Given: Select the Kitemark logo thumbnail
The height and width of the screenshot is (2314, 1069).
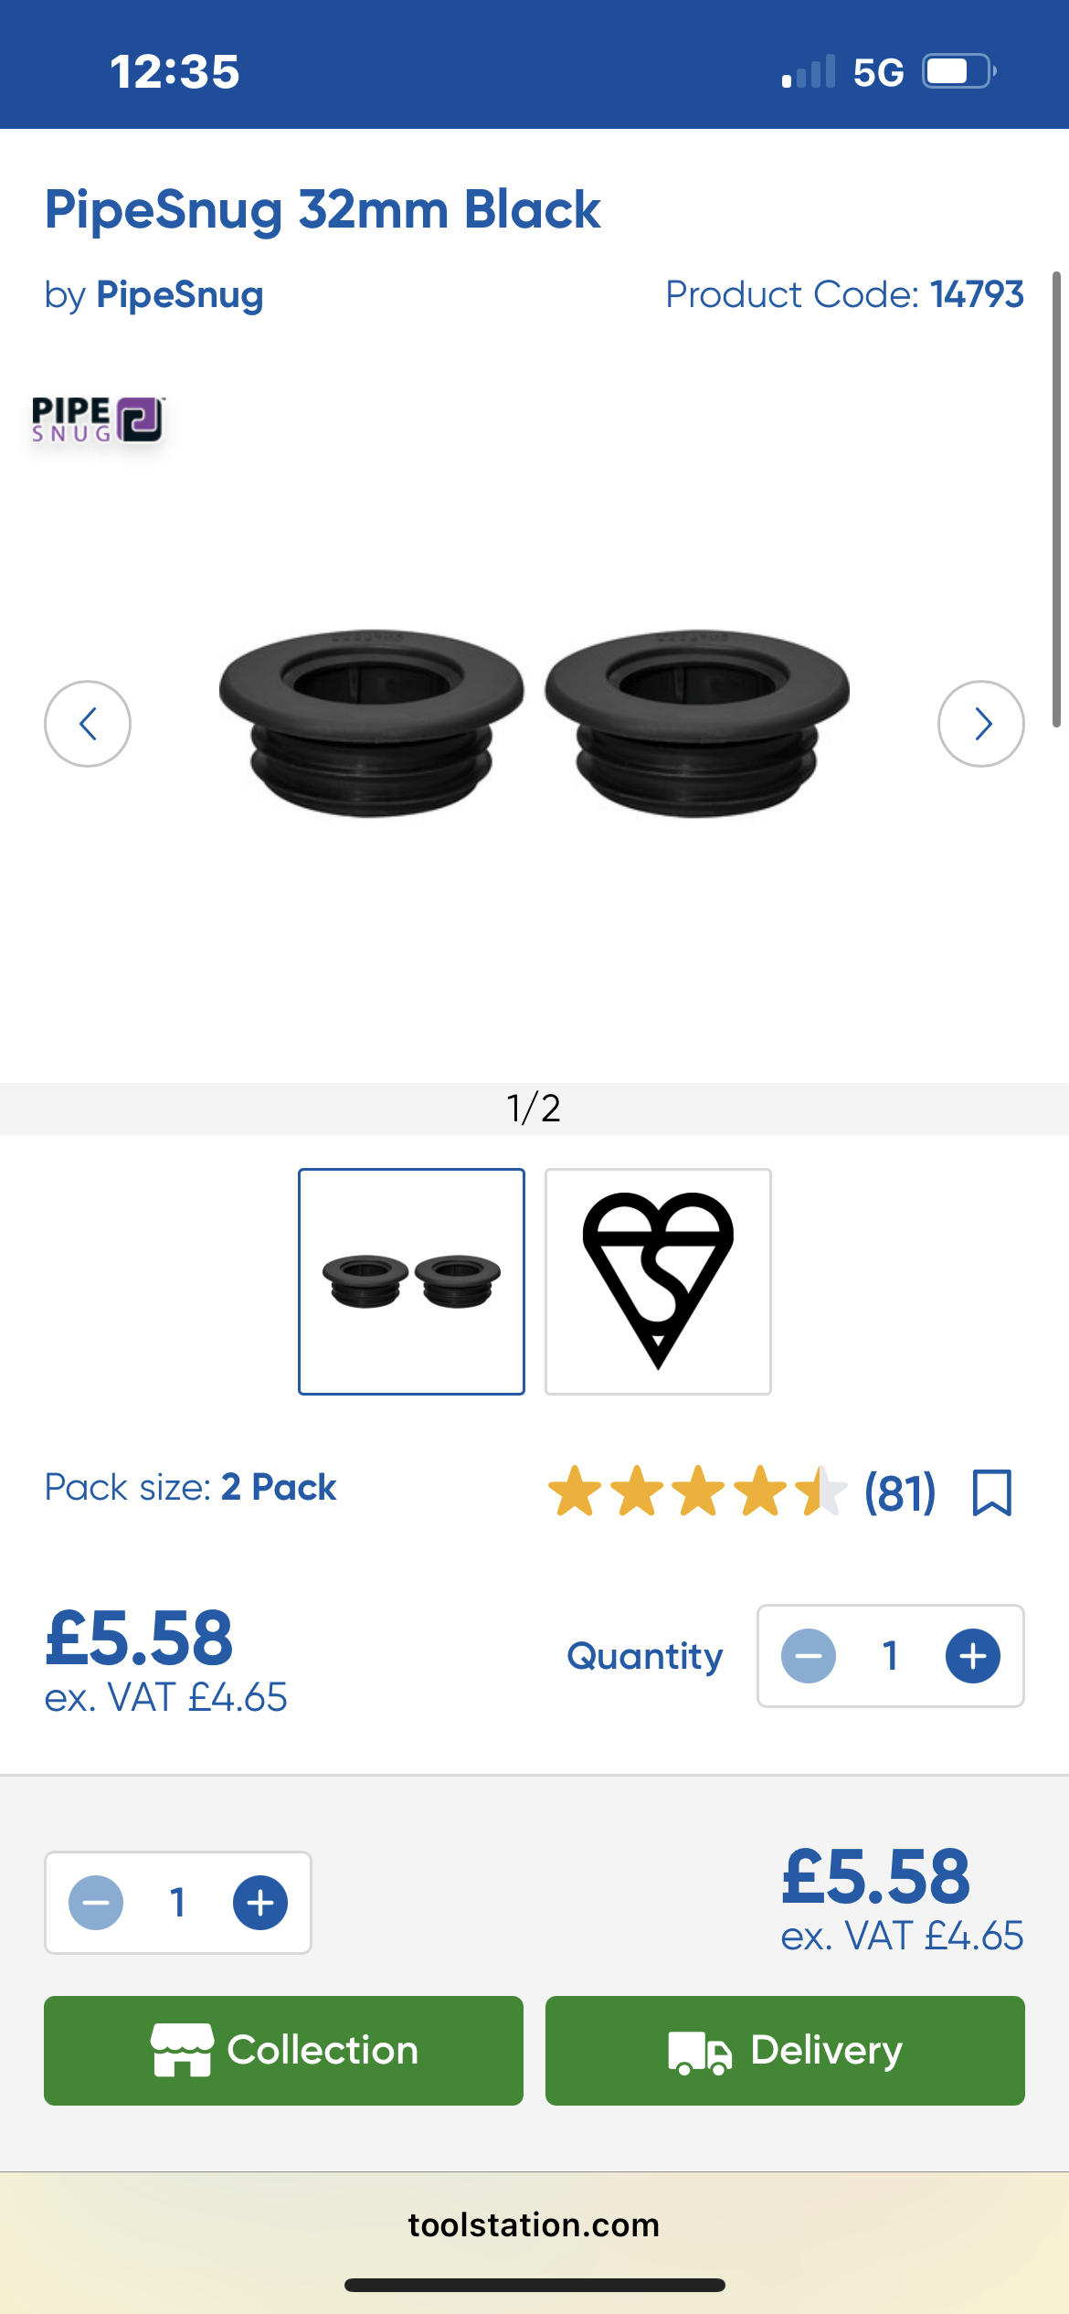Looking at the screenshot, I should click(x=658, y=1281).
